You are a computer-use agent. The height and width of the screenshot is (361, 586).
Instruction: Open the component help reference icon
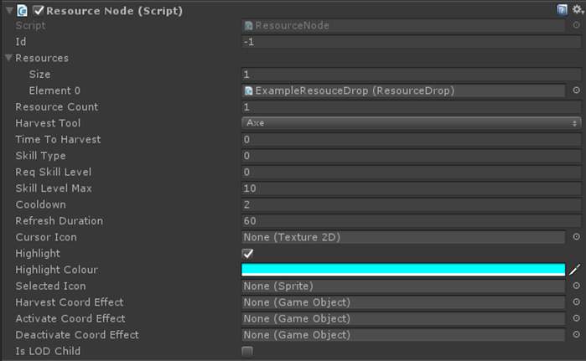pos(562,9)
